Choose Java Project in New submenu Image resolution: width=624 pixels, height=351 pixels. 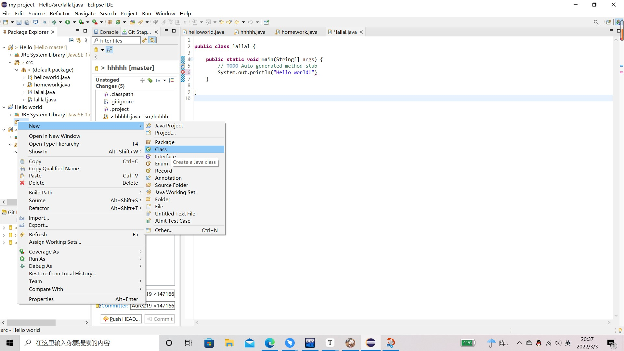point(185,125)
